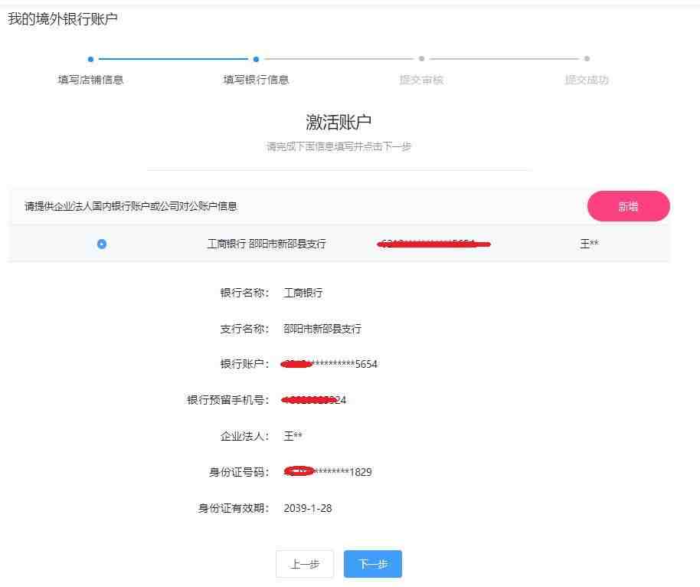Select the 工商银行 account radio button
700x587 pixels.
point(102,244)
